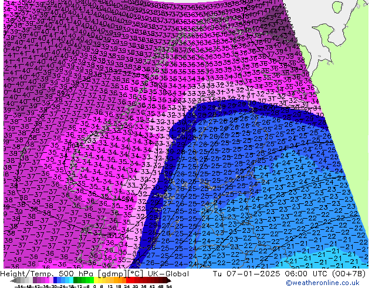Click the left arrow end of the color scale
The image size is (372, 288).
coord(13,280)
